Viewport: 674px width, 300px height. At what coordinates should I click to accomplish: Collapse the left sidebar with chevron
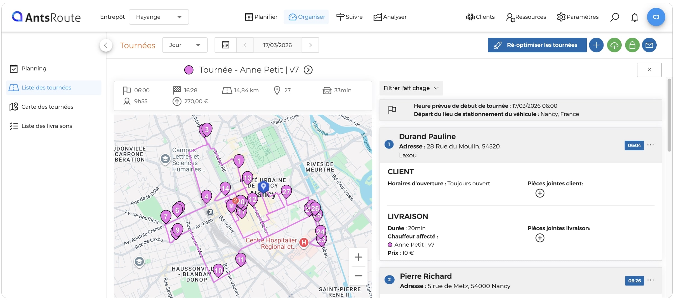106,45
